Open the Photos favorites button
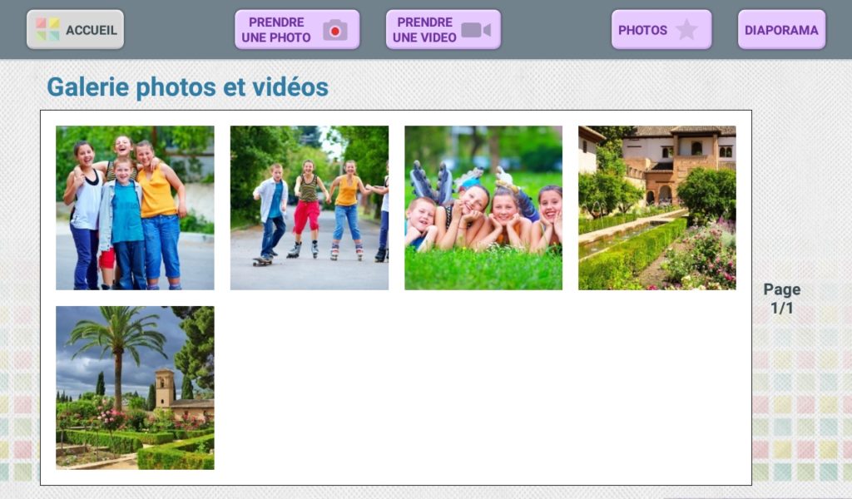Screen dimensions: 852x499 [x=661, y=30]
